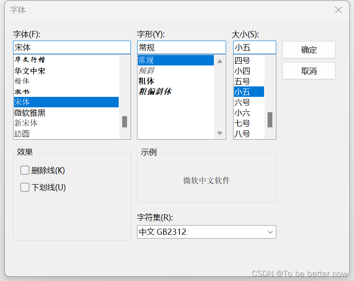354x281 pixels.
Task: Focus the 字体(F) font name field
Action: (x=72, y=48)
